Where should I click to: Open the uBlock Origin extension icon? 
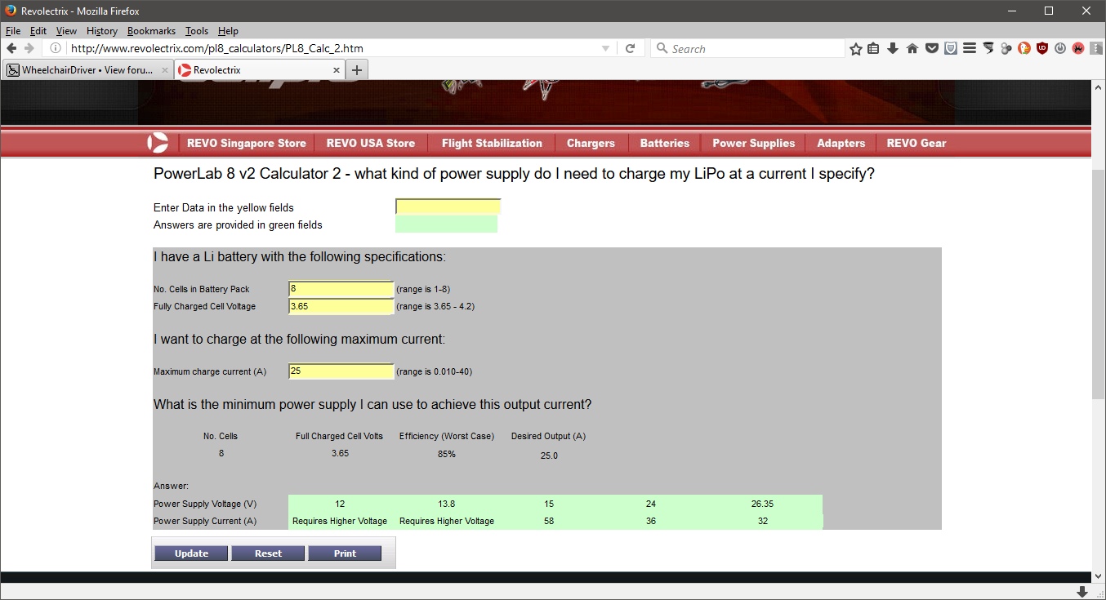[1042, 49]
